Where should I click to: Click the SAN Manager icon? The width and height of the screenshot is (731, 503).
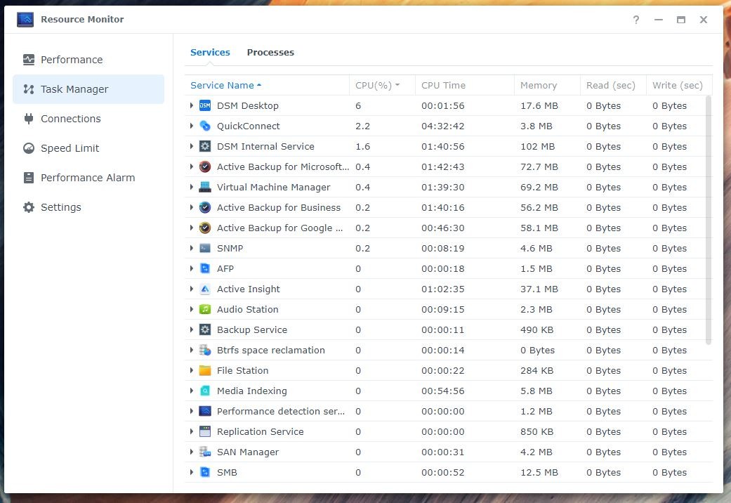point(204,452)
